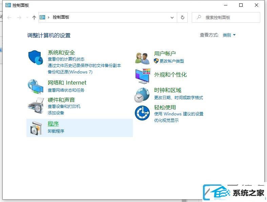Open 查看网络状态和任务 link
Image resolution: width=267 pixels, height=202 pixels.
tap(66, 90)
